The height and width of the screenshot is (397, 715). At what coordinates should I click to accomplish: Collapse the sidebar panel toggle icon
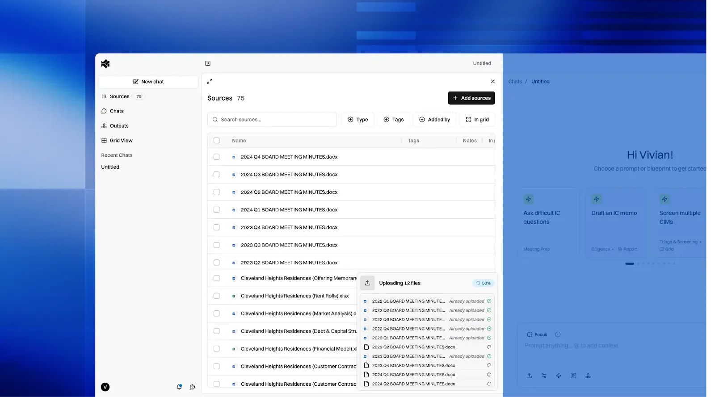(208, 63)
